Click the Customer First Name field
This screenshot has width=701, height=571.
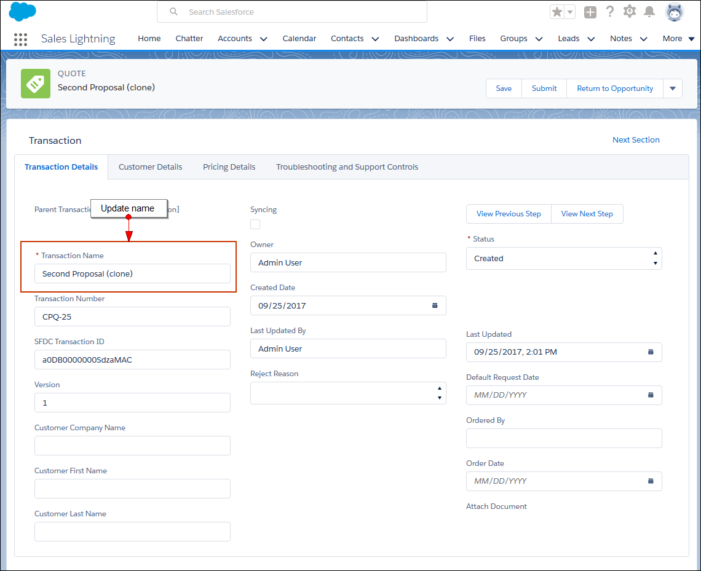click(132, 489)
